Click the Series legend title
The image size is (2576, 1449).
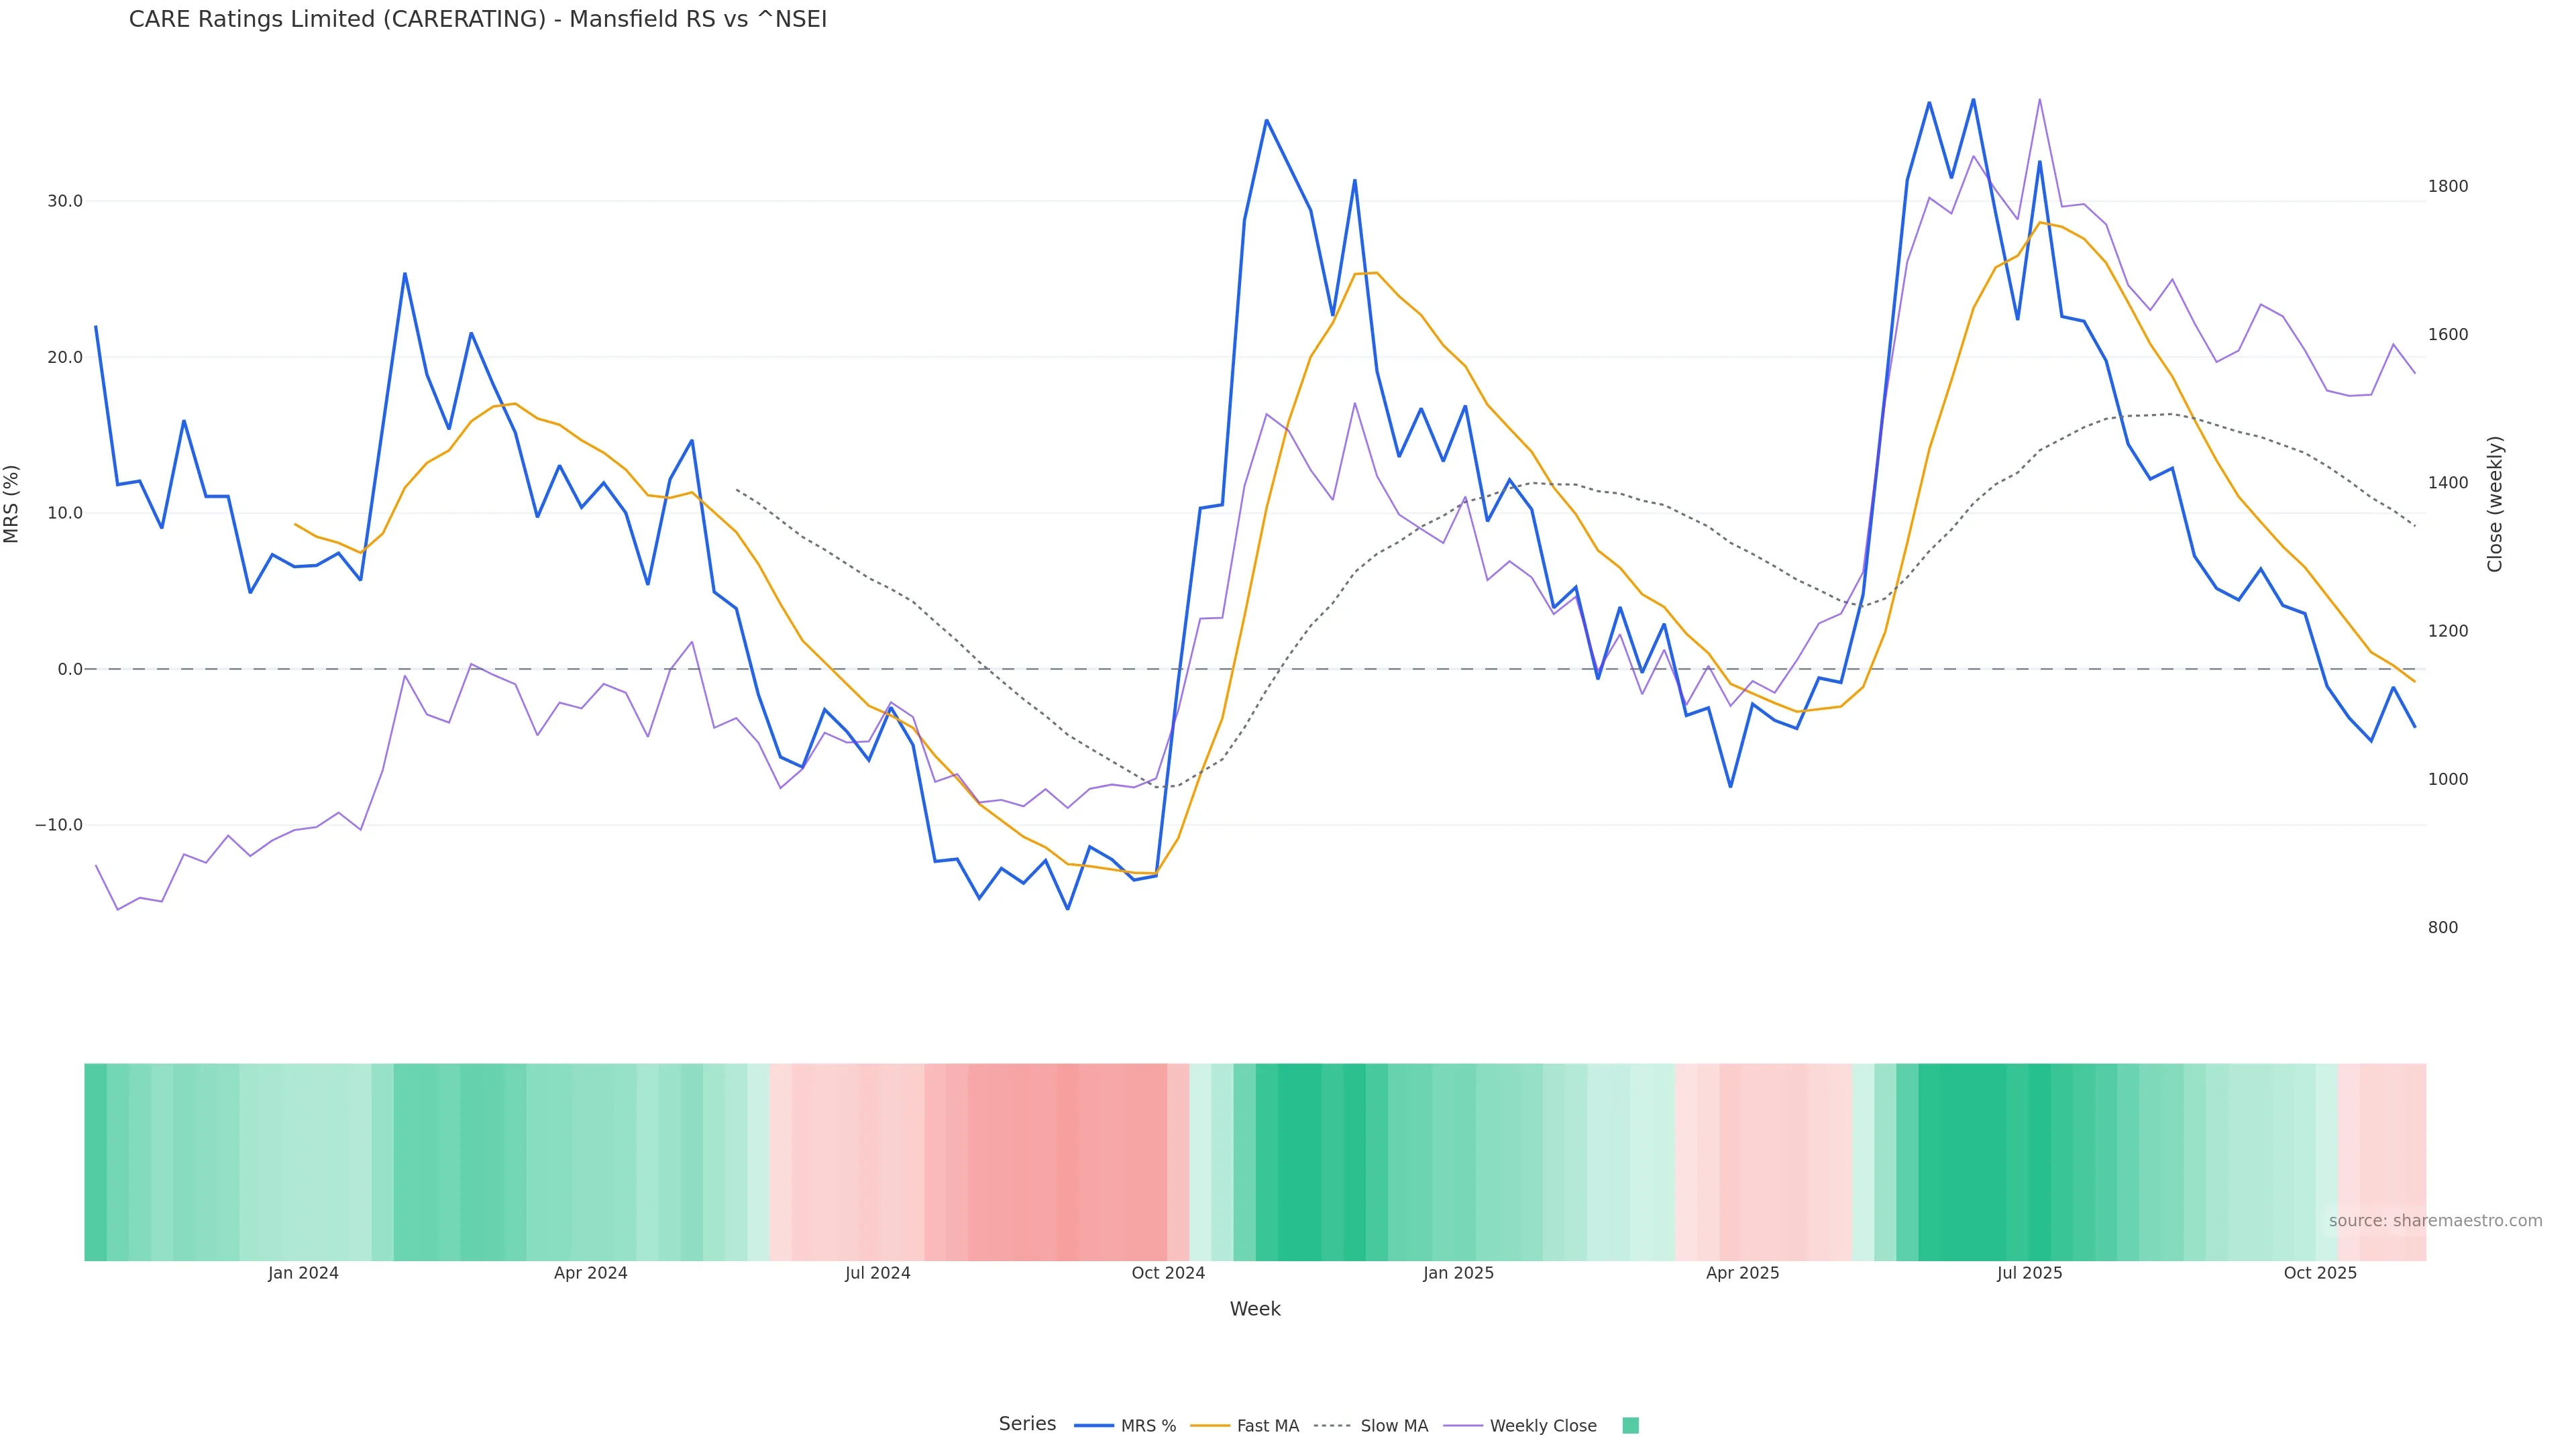1027,1424
